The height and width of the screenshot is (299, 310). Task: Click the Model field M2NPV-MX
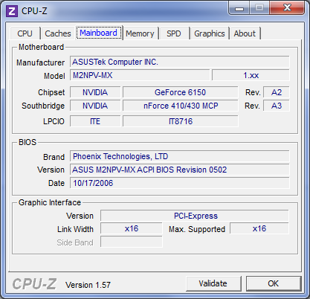140,75
